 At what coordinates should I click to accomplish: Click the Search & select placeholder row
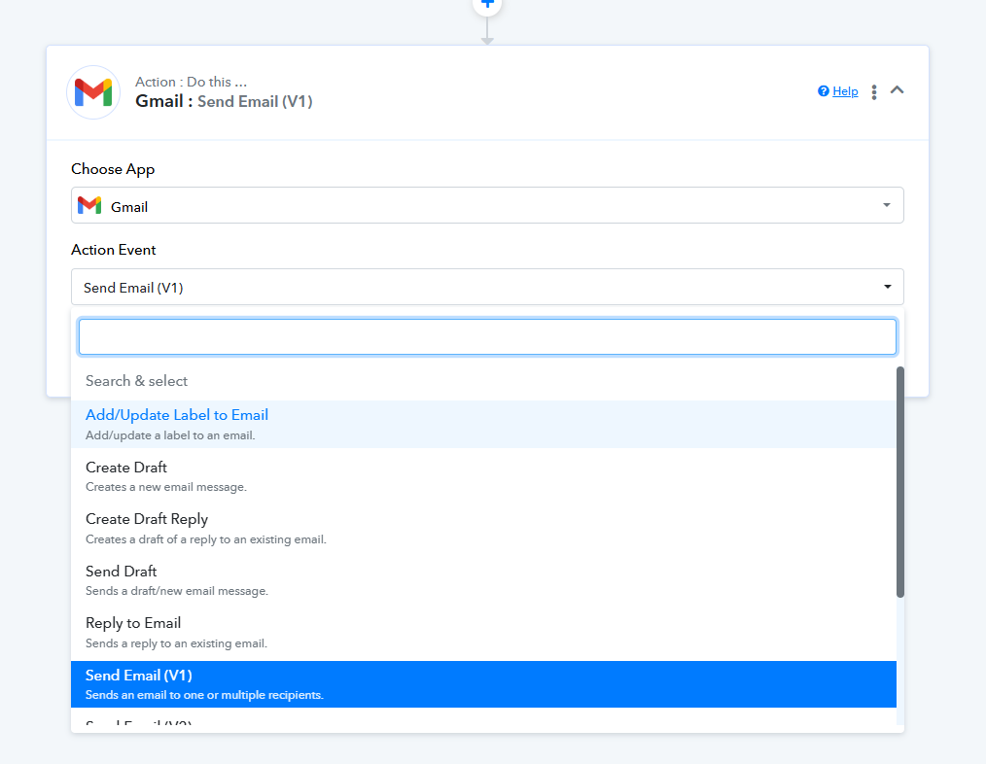pos(137,381)
